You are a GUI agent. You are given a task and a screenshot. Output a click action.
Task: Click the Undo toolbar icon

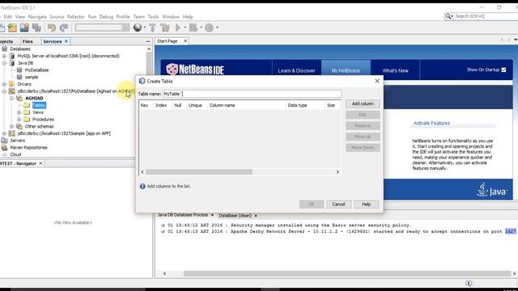(52, 27)
